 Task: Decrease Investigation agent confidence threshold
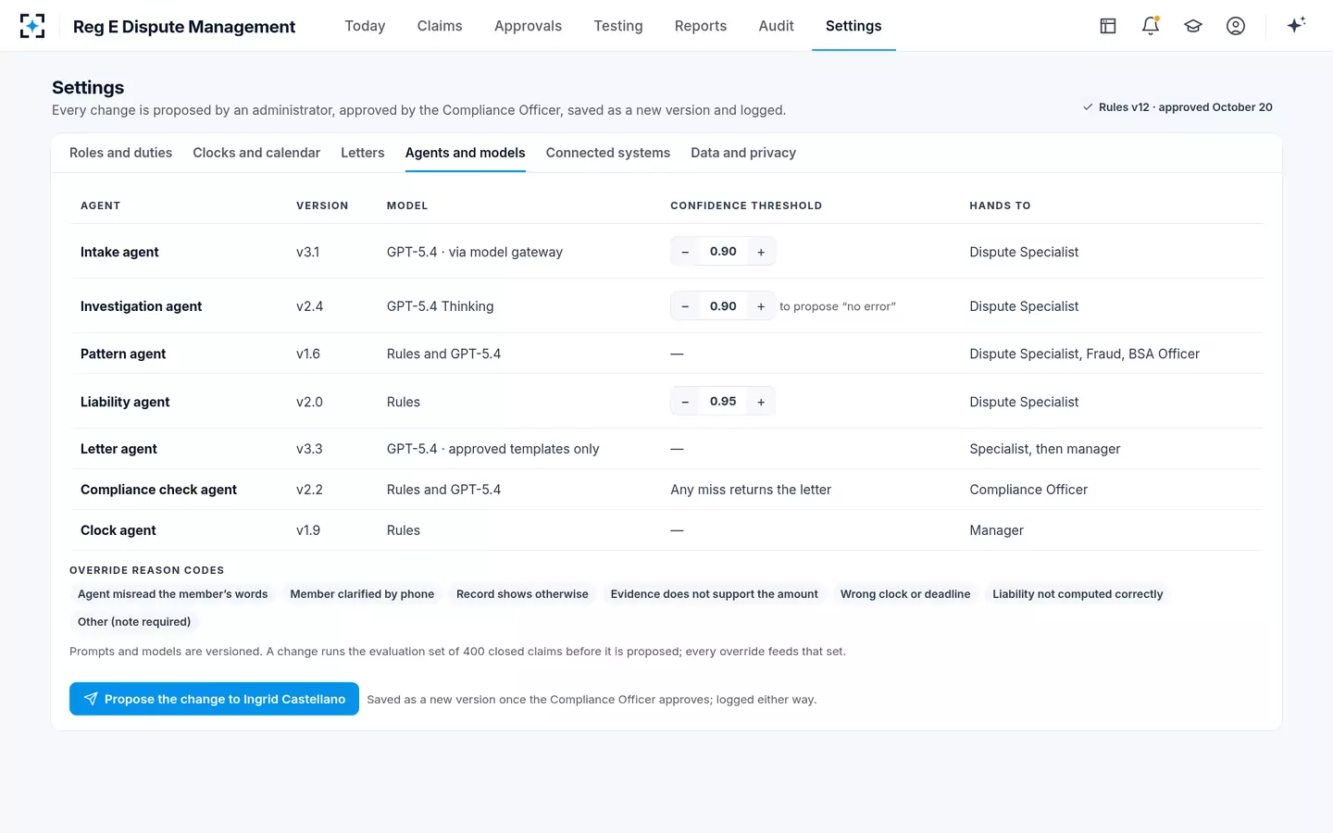[685, 306]
